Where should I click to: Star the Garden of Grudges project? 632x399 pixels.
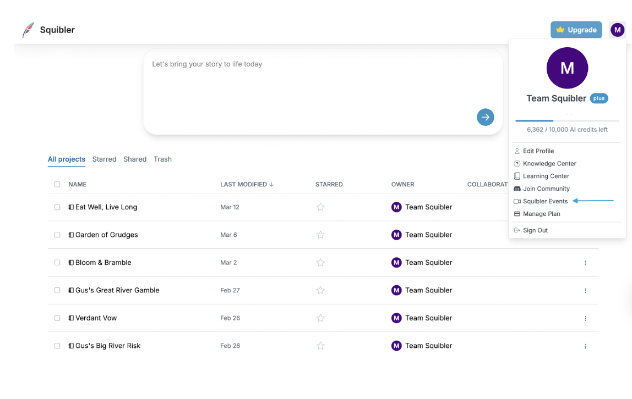click(x=320, y=235)
